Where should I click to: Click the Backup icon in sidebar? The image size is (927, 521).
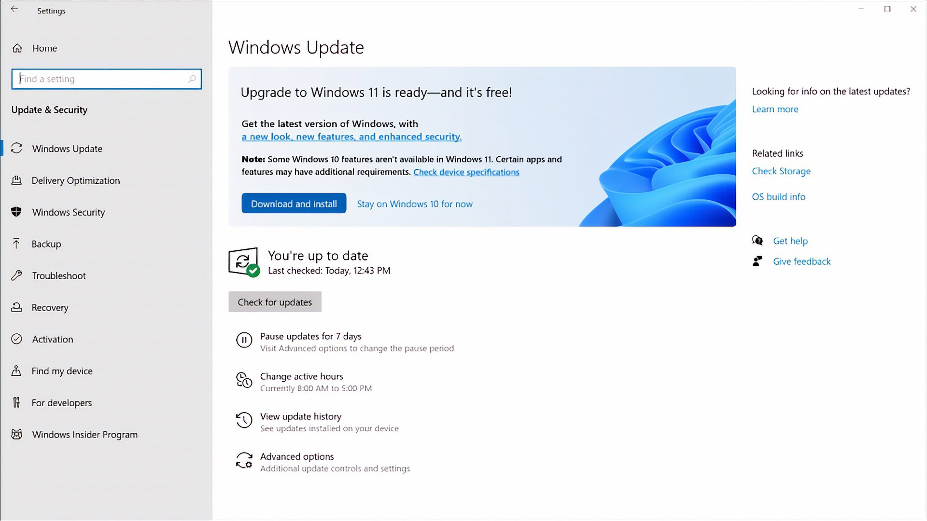point(16,244)
